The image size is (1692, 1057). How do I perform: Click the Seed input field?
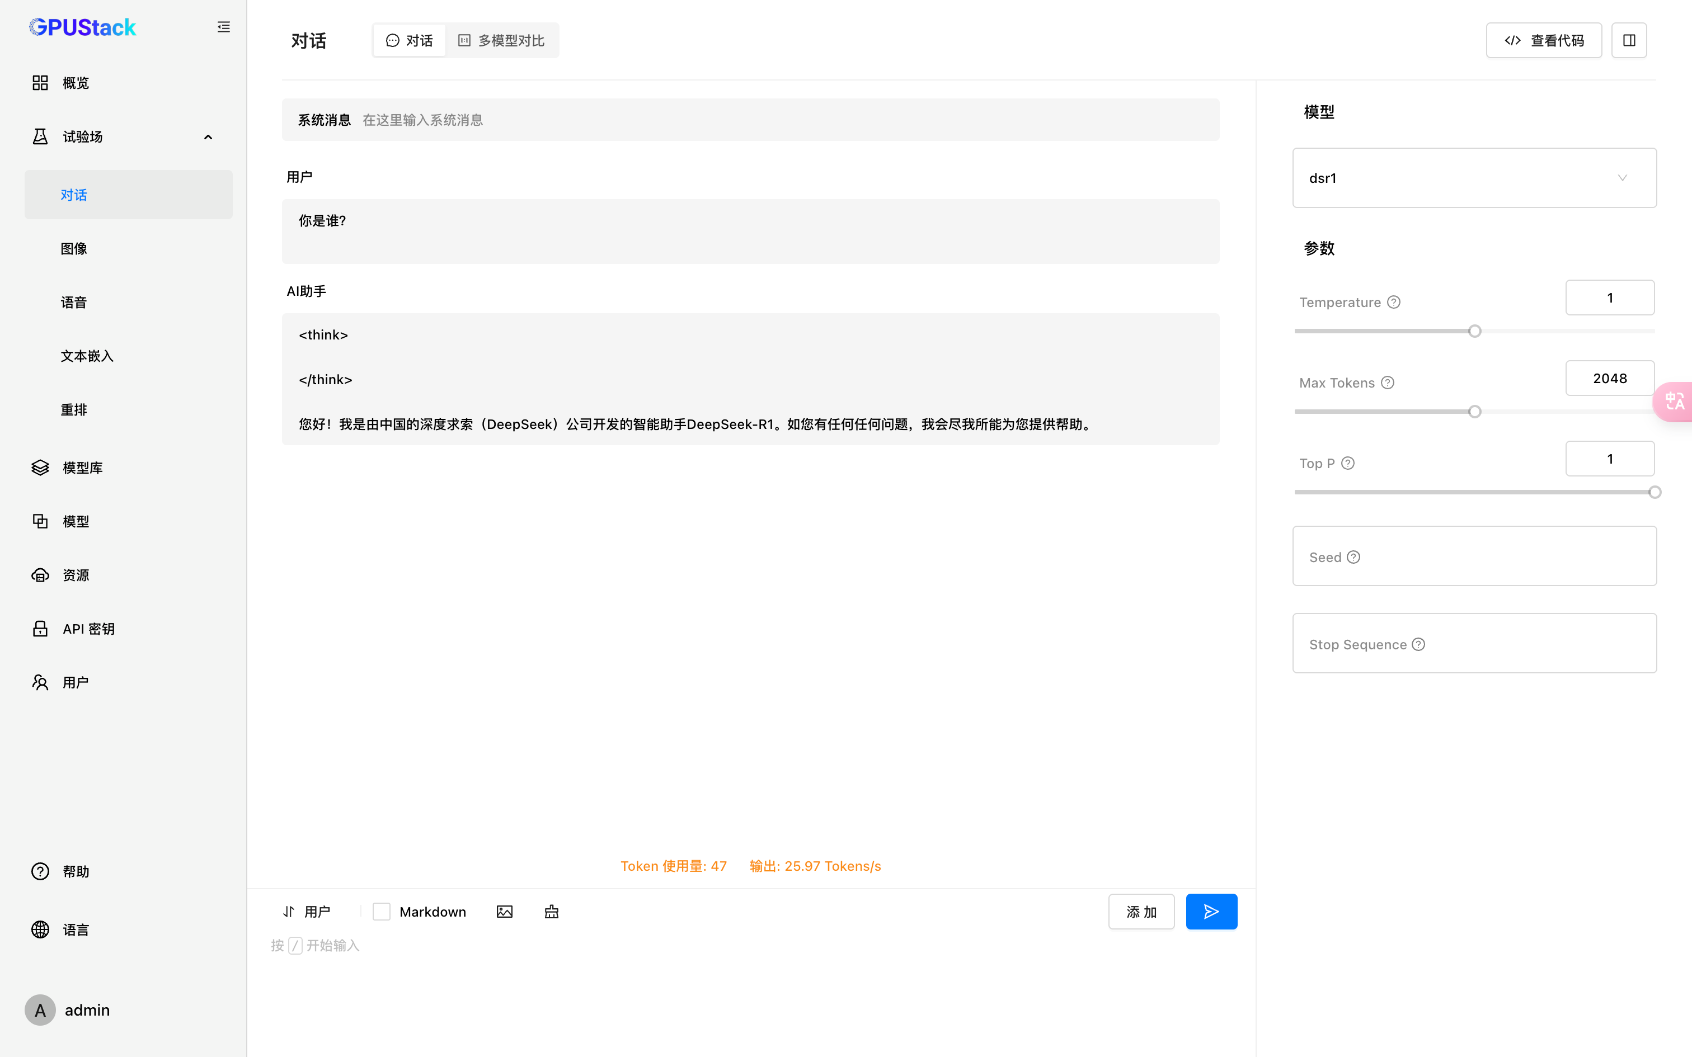point(1474,556)
